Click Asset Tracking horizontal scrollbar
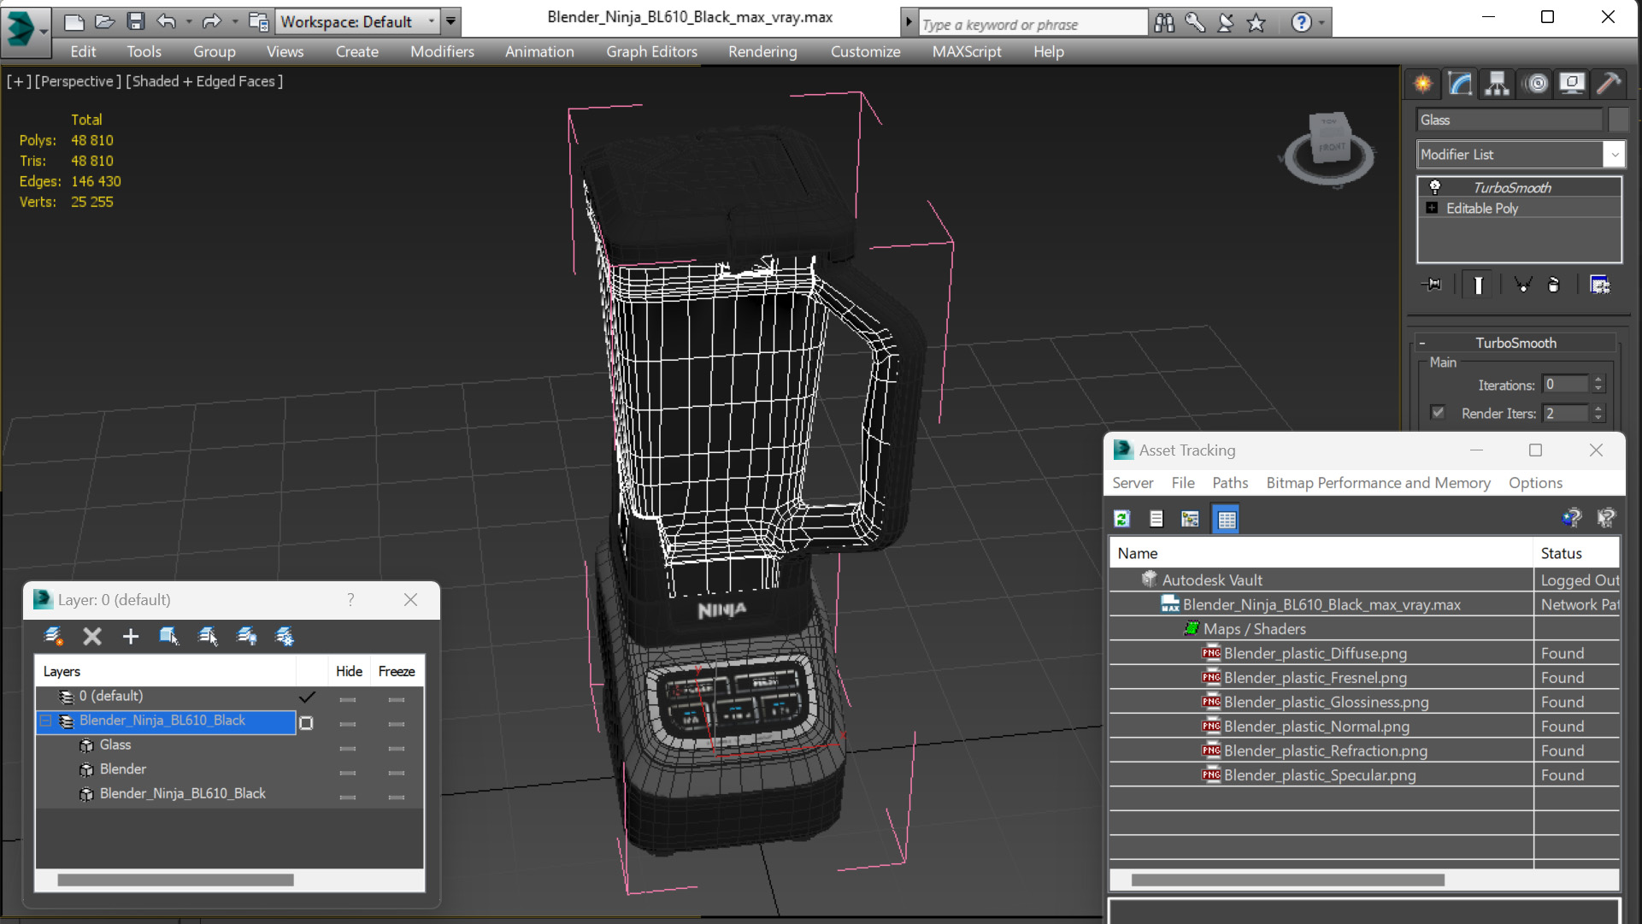 [x=1287, y=880]
